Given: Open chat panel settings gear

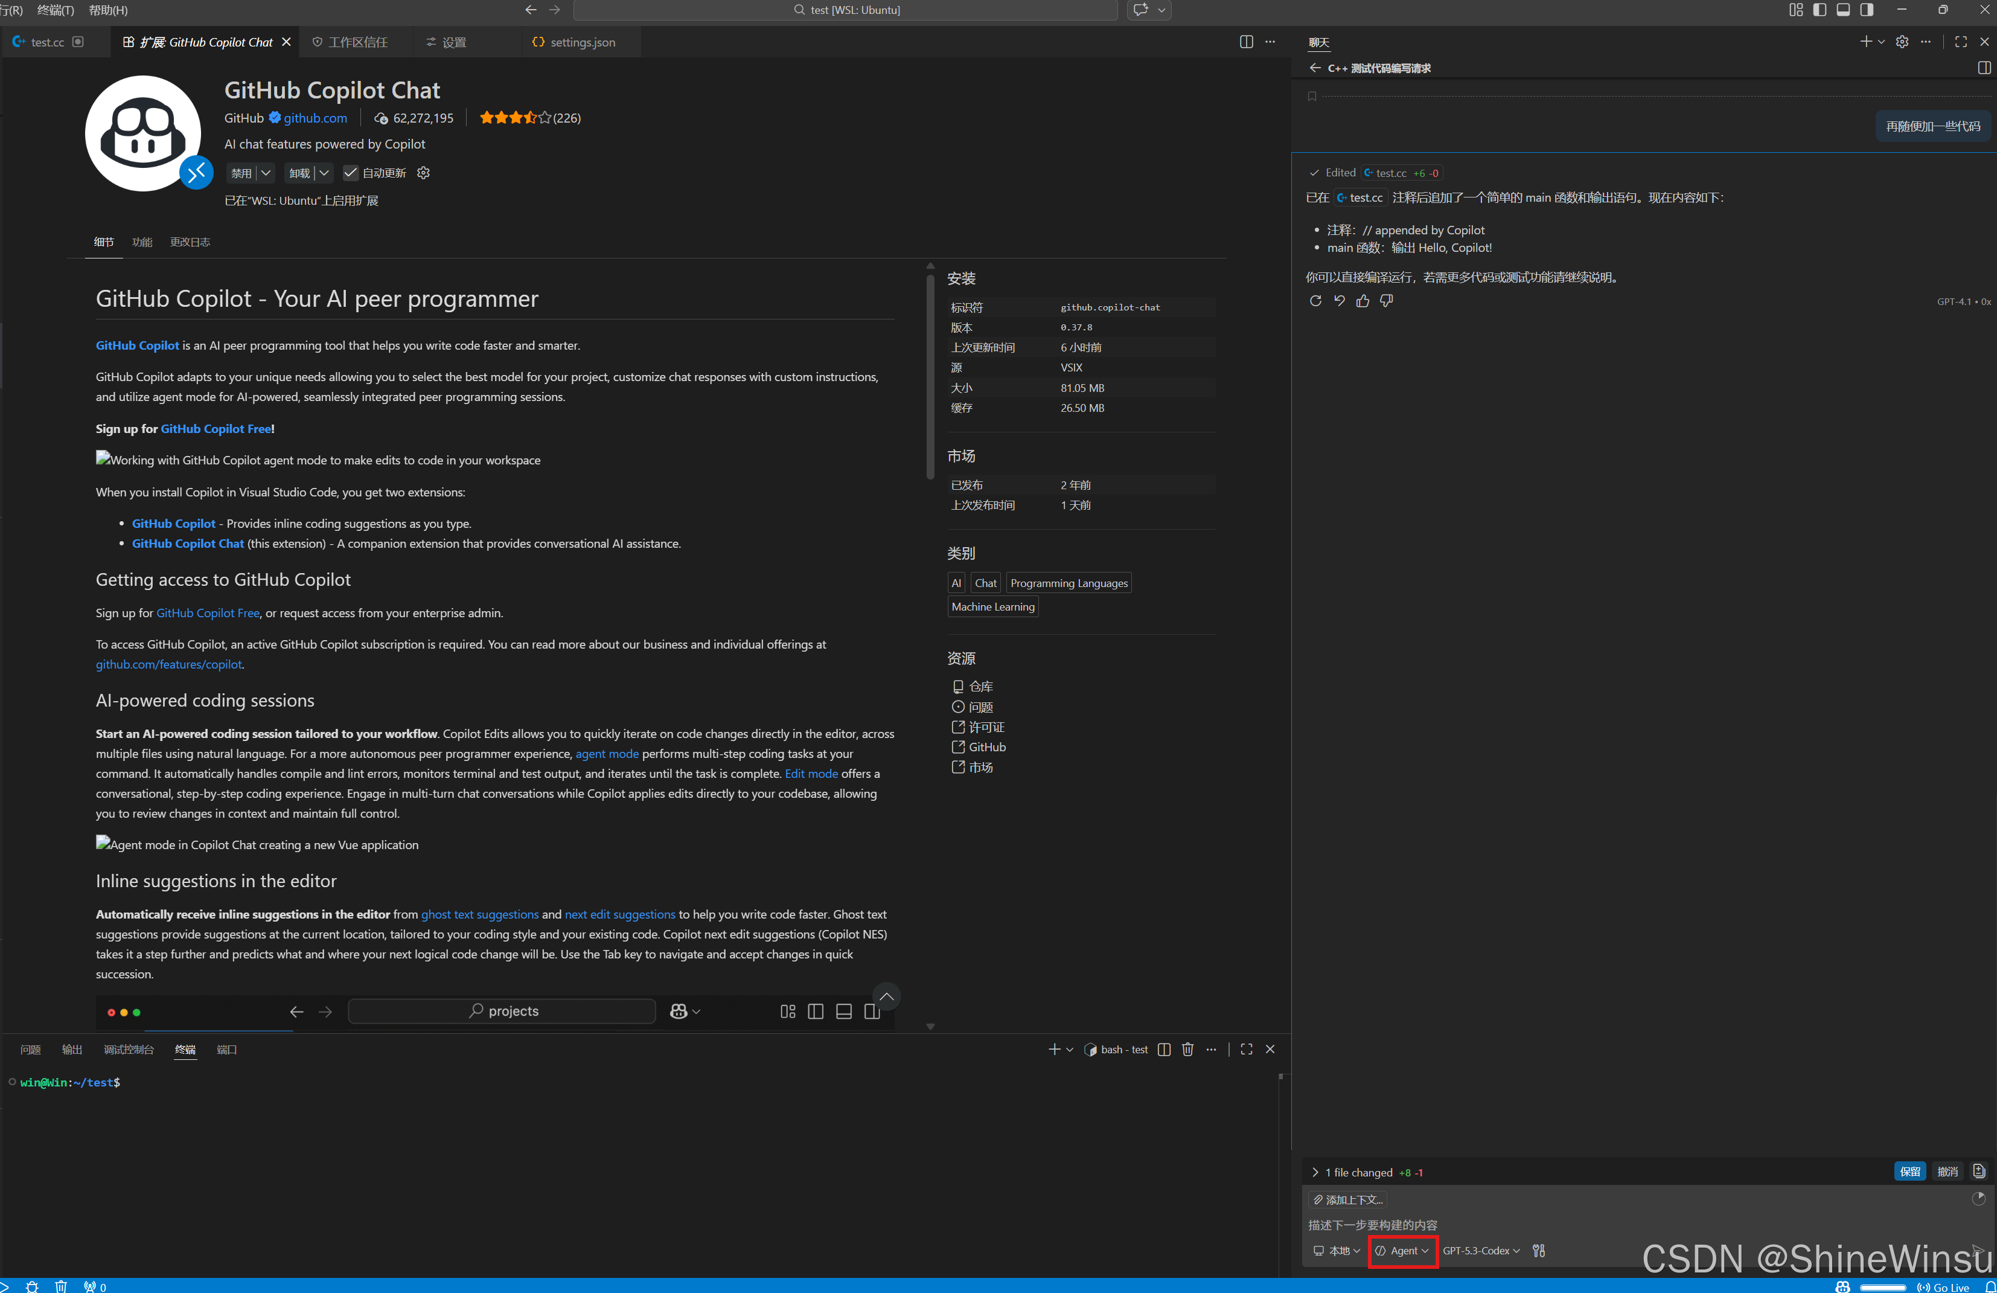Looking at the screenshot, I should pos(1902,42).
